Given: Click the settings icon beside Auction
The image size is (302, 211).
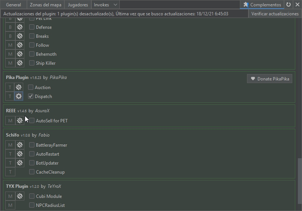Looking at the screenshot, I should click(19, 88).
